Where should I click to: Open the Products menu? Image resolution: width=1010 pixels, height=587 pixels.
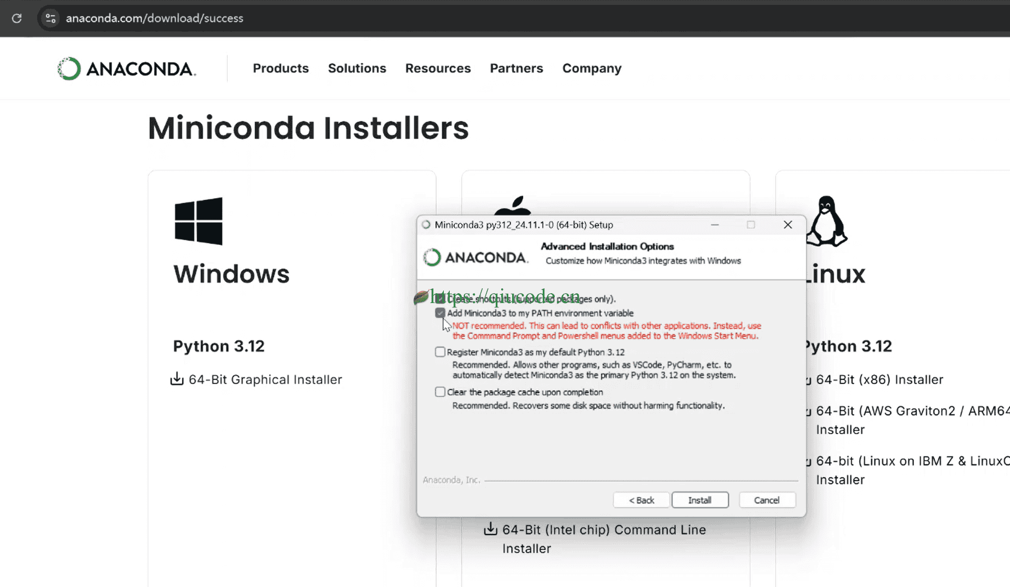click(x=280, y=68)
